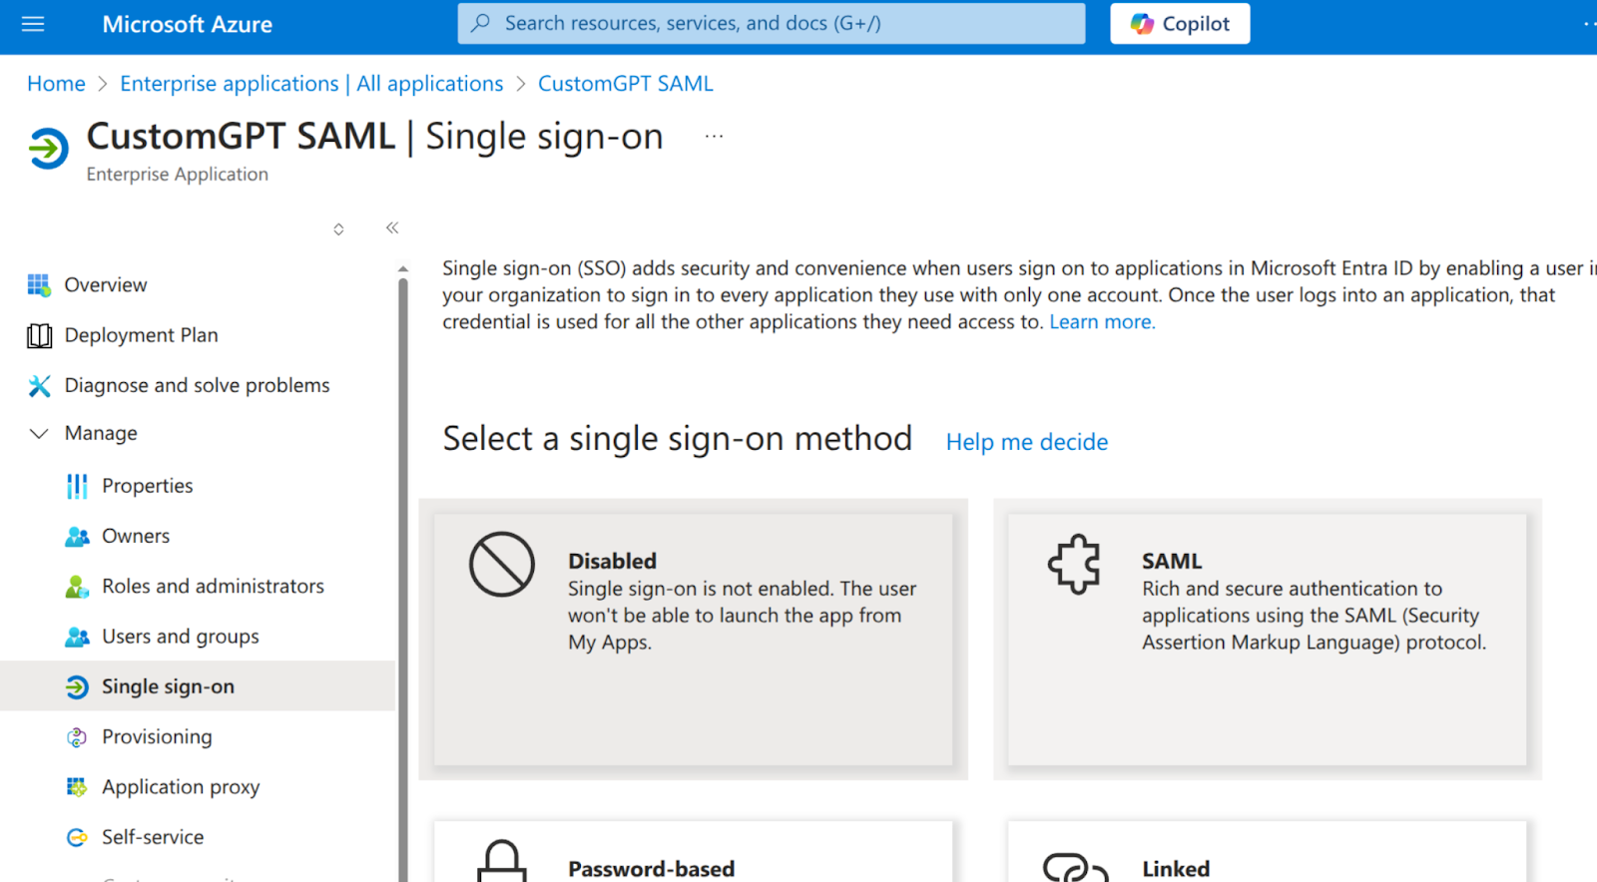Click the Overview grid icon
The height and width of the screenshot is (882, 1597).
coord(39,285)
